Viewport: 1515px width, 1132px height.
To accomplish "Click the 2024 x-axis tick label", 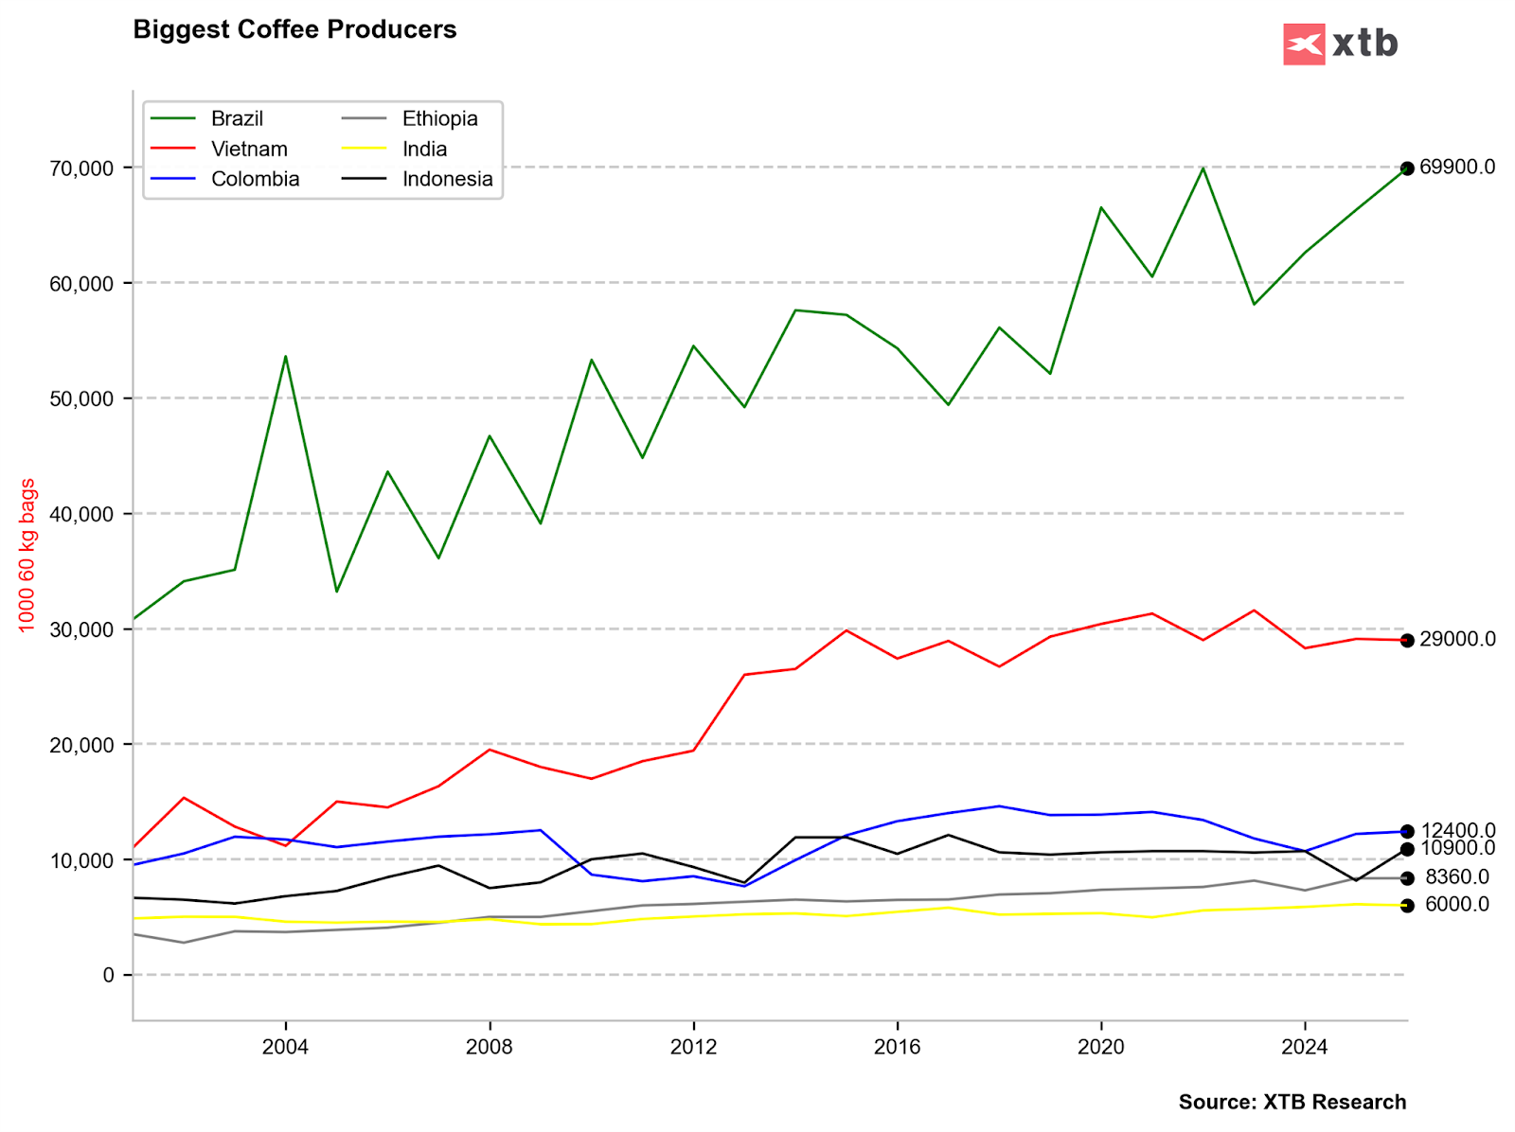I will [x=1305, y=1047].
